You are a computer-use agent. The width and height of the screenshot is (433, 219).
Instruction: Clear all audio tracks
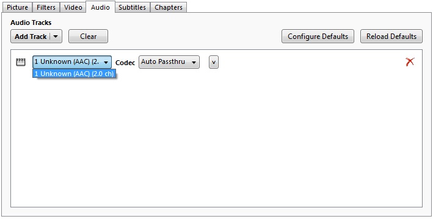(x=88, y=36)
